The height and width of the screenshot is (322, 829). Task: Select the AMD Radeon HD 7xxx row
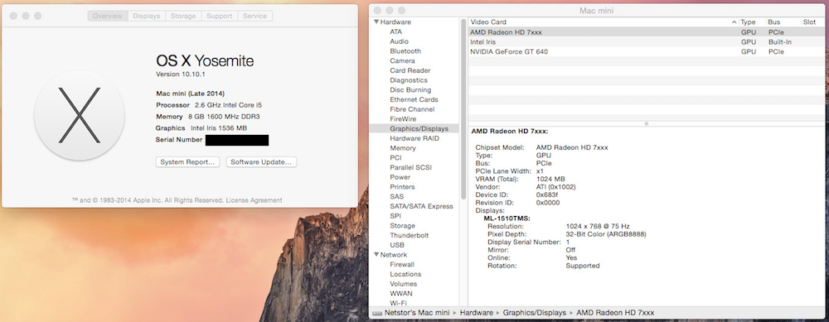646,32
